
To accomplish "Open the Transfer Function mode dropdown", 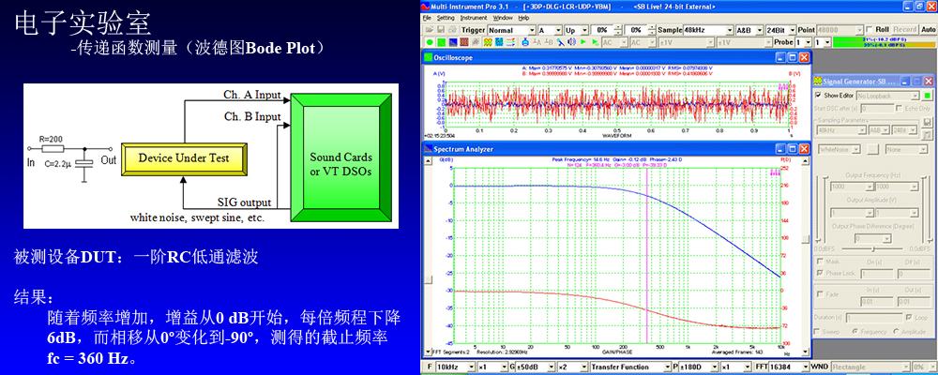I will tap(630, 367).
